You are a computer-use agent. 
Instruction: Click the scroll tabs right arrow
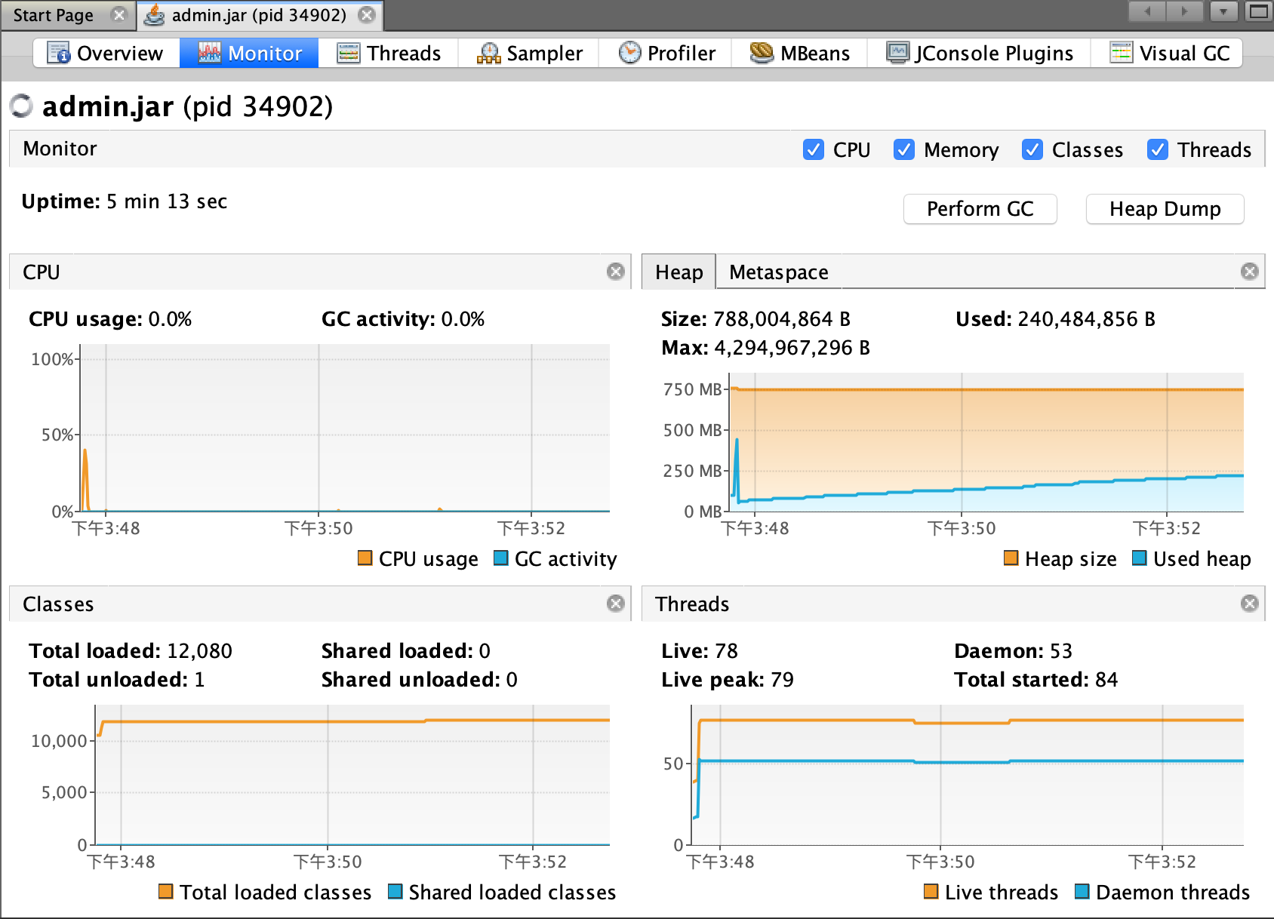pos(1184,11)
